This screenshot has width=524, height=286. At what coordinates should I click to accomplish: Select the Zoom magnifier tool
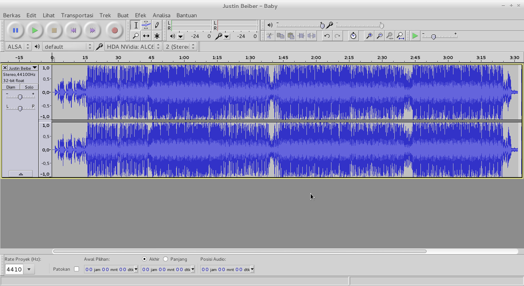(x=136, y=36)
